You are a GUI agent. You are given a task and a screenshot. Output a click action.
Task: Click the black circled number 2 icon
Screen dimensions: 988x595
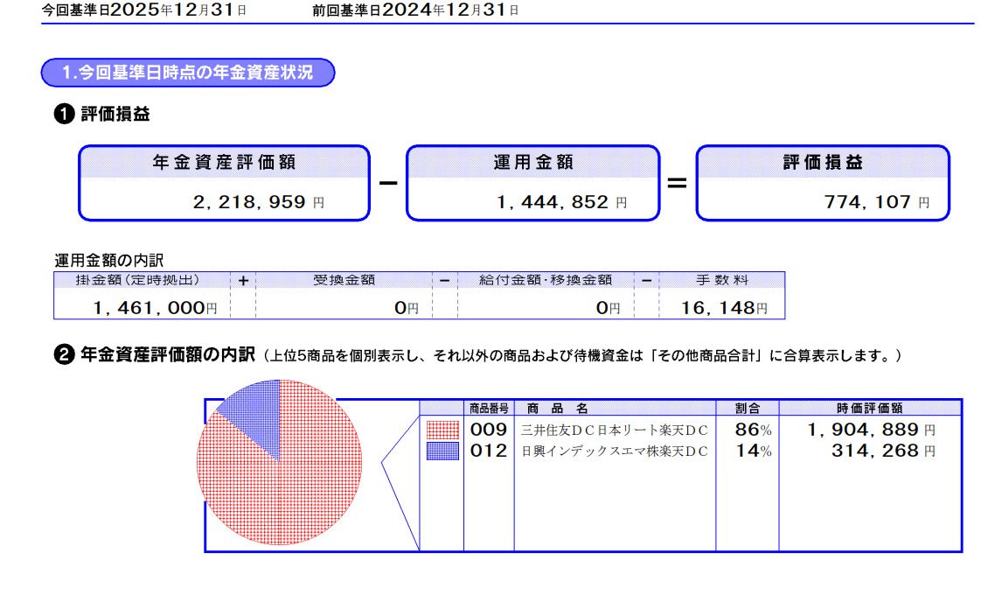64,355
